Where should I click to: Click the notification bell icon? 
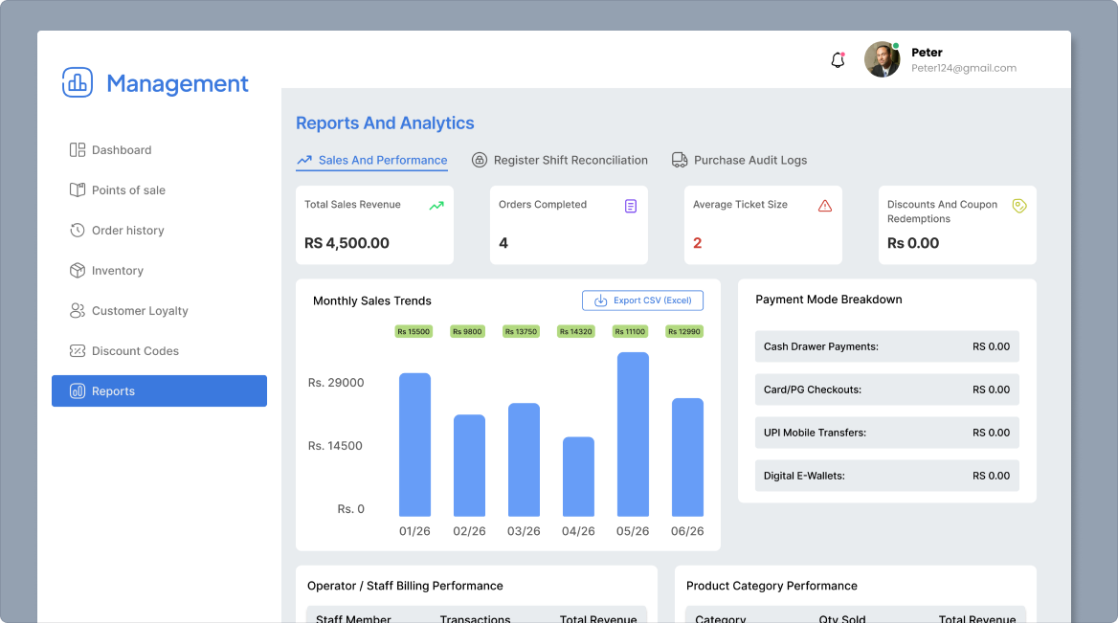click(x=838, y=60)
